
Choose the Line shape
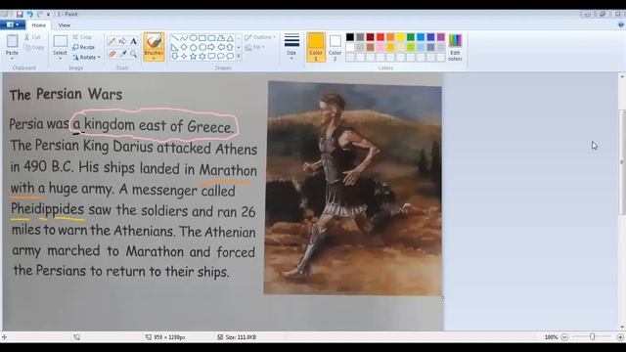pyautogui.click(x=174, y=38)
